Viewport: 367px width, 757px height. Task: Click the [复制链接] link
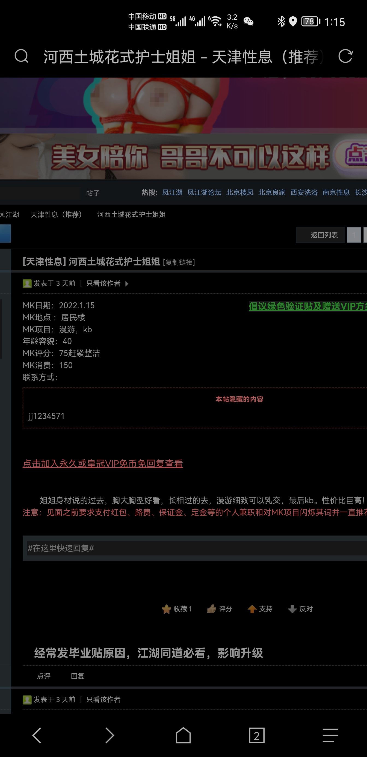pyautogui.click(x=179, y=262)
